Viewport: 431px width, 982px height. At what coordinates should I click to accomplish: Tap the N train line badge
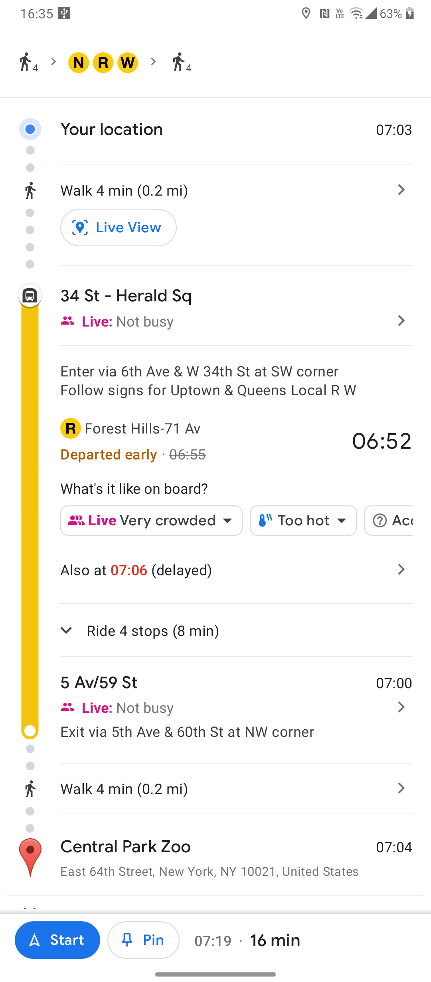[79, 63]
